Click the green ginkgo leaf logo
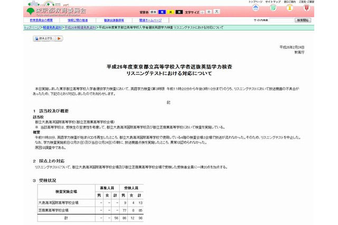Screen dimensions: 338x225 [x=31, y=11]
